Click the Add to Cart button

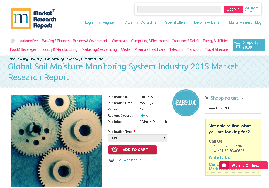coord(132,149)
